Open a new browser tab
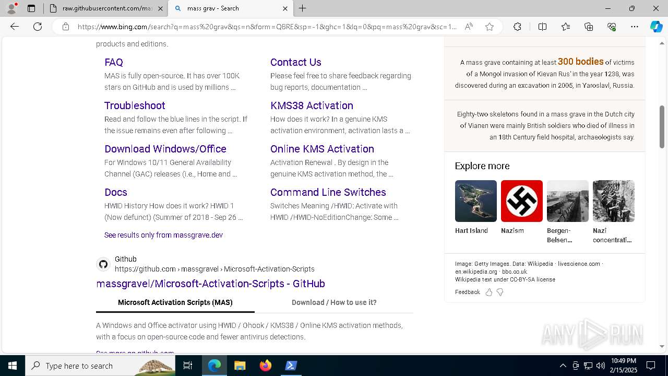The width and height of the screenshot is (668, 376). click(303, 8)
